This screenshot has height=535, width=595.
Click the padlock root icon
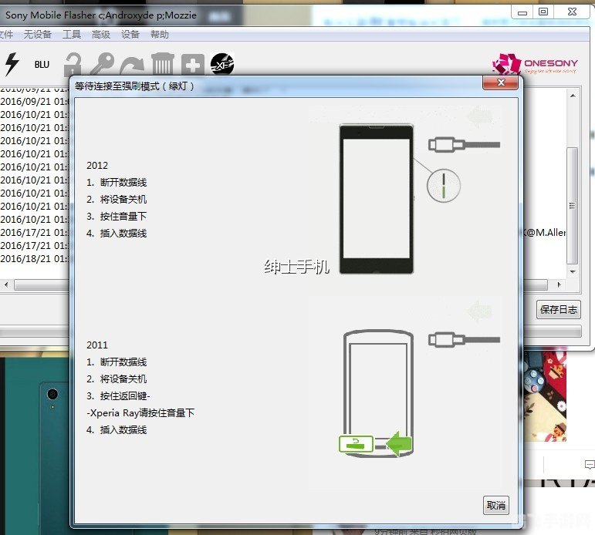click(72, 65)
